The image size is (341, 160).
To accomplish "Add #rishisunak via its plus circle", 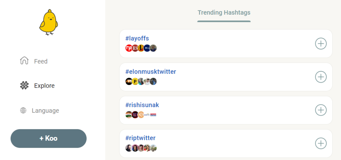I will 321,110.
